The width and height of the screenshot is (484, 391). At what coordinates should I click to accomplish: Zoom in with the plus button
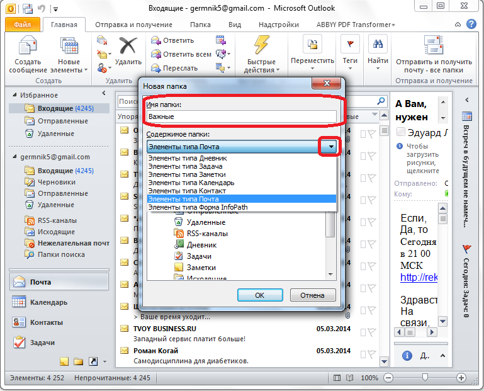click(x=461, y=378)
